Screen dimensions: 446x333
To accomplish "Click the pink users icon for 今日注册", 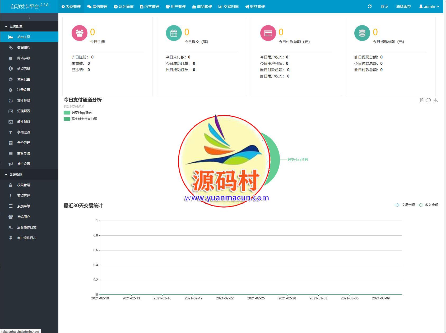I will click(x=79, y=33).
